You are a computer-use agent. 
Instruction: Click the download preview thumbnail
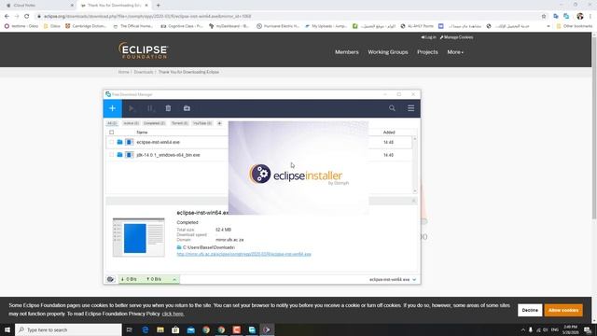pos(139,237)
